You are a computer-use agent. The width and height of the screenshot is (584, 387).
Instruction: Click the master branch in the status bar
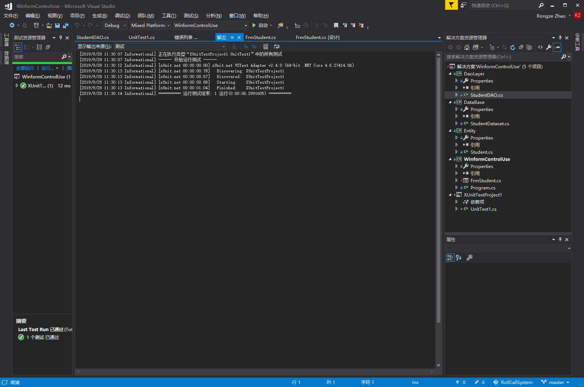[555, 382]
